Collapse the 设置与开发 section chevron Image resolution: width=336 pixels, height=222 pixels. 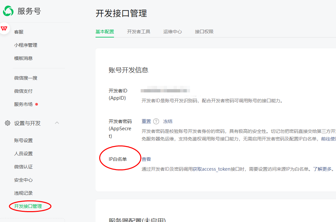[x=57, y=123]
